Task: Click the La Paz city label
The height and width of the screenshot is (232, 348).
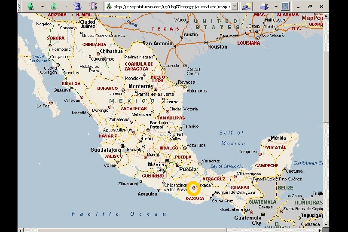Action: tap(43, 106)
